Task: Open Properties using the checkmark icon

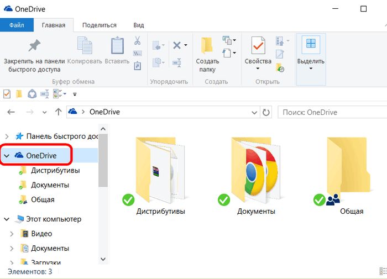Action: point(258,46)
